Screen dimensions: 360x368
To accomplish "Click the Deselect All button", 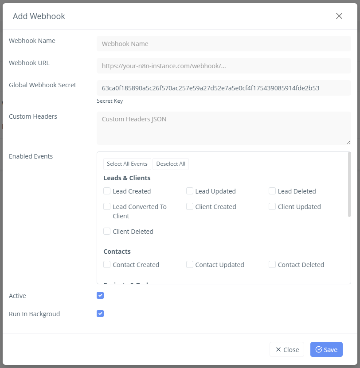I will point(171,164).
